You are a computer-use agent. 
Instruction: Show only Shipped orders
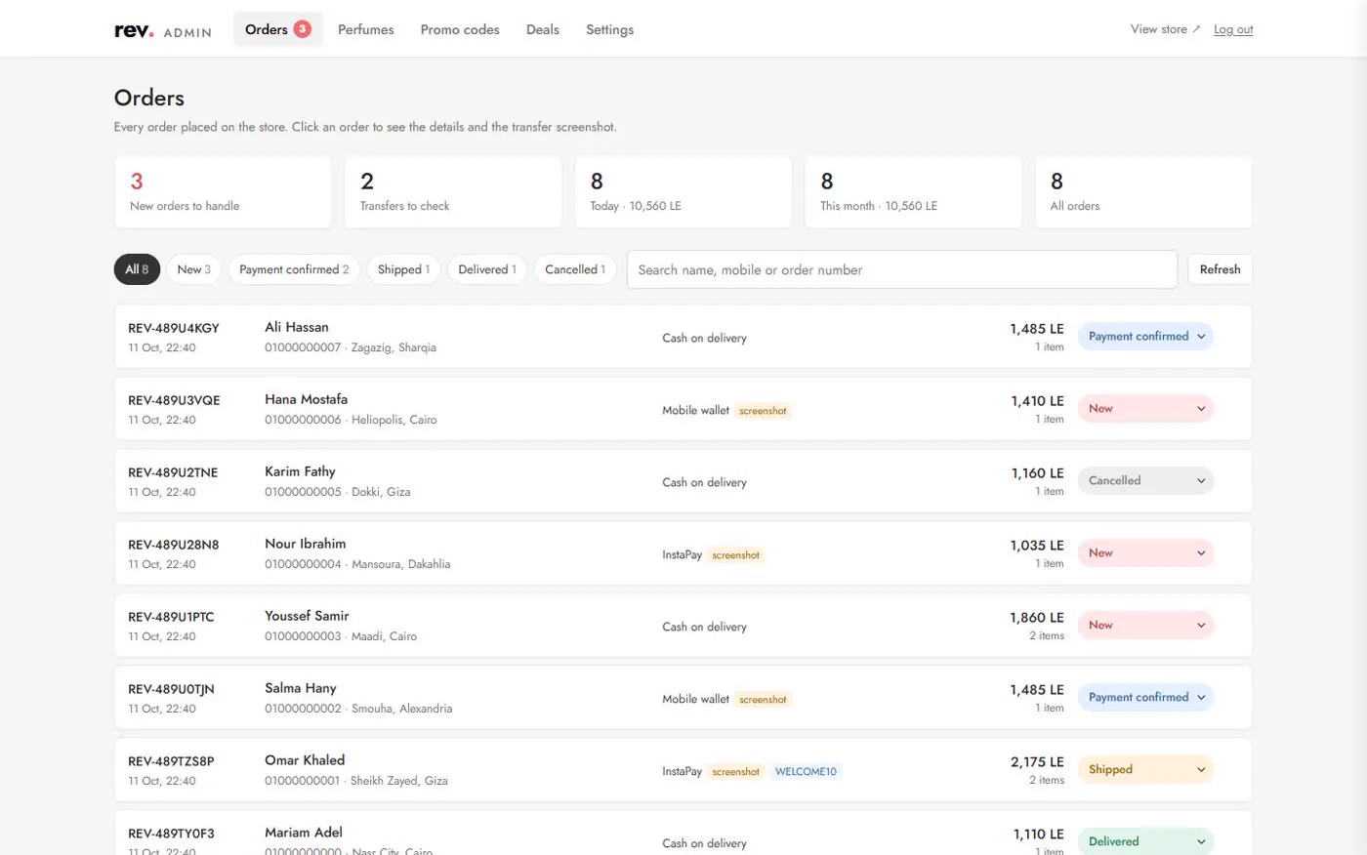tap(403, 269)
